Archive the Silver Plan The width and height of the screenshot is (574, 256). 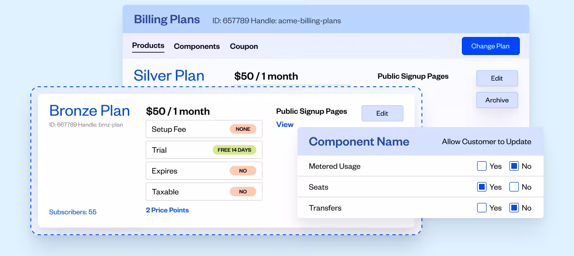point(497,100)
